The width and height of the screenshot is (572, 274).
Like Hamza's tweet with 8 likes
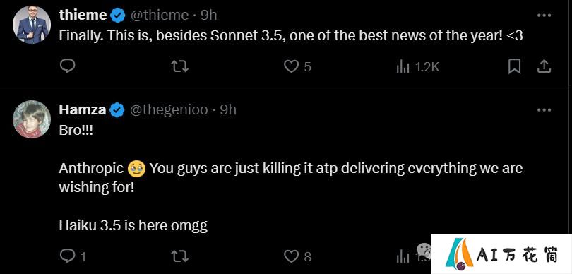[297, 256]
